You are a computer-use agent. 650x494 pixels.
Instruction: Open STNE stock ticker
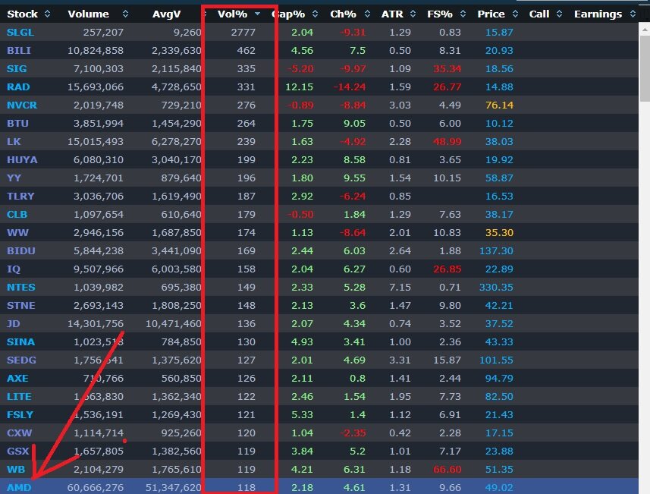point(21,306)
